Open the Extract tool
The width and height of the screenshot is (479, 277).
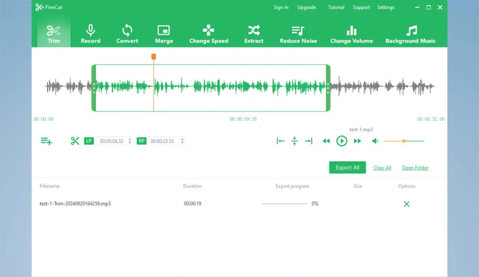(x=254, y=34)
